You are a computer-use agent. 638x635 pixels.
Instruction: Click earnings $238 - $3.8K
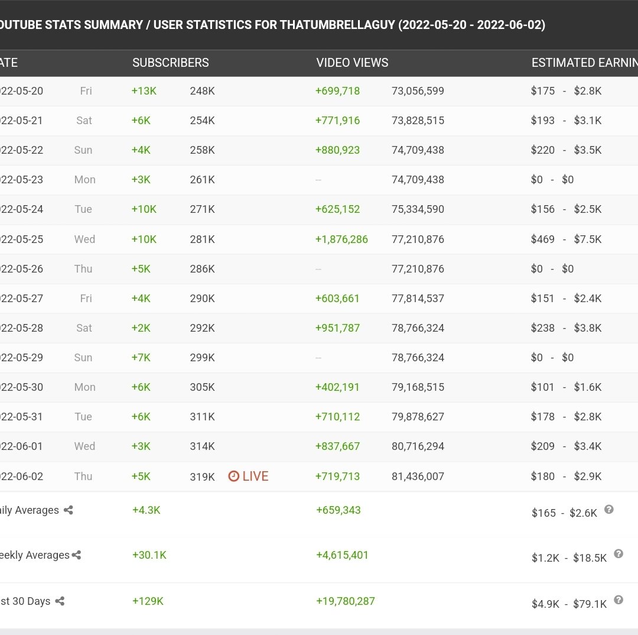(566, 328)
